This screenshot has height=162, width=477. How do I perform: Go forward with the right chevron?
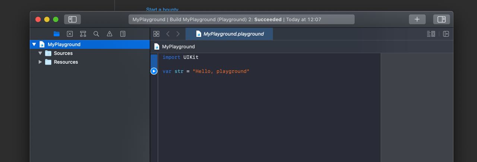[178, 34]
